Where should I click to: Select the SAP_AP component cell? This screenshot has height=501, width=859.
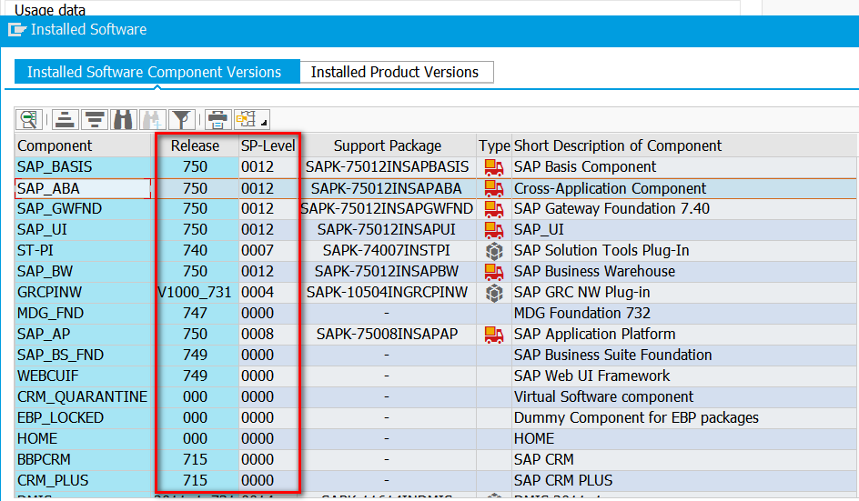pos(84,334)
